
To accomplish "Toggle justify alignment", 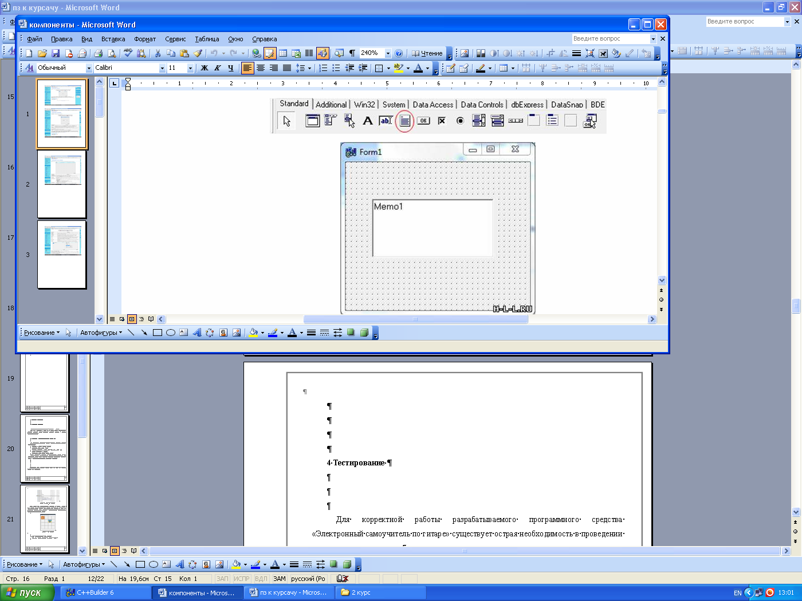I will 287,68.
